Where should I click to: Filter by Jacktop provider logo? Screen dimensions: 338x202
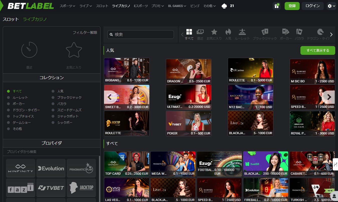81,188
